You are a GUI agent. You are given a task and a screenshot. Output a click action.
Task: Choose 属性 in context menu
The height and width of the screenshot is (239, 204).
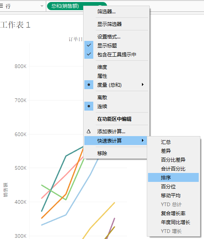click(116, 76)
